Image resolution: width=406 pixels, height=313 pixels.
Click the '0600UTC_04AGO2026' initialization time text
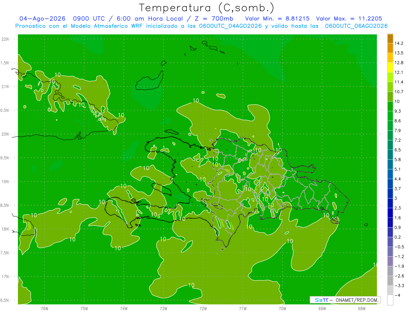230,26
